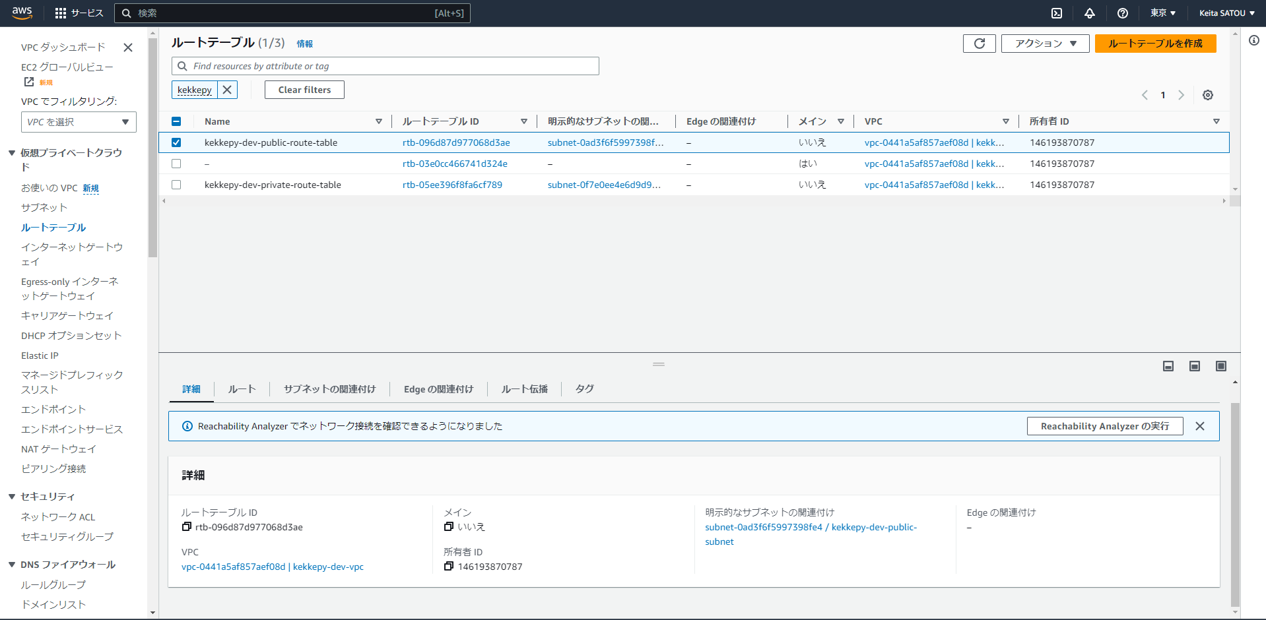
Task: Collapse the DNS ファイアウォール section
Action: tap(12, 565)
